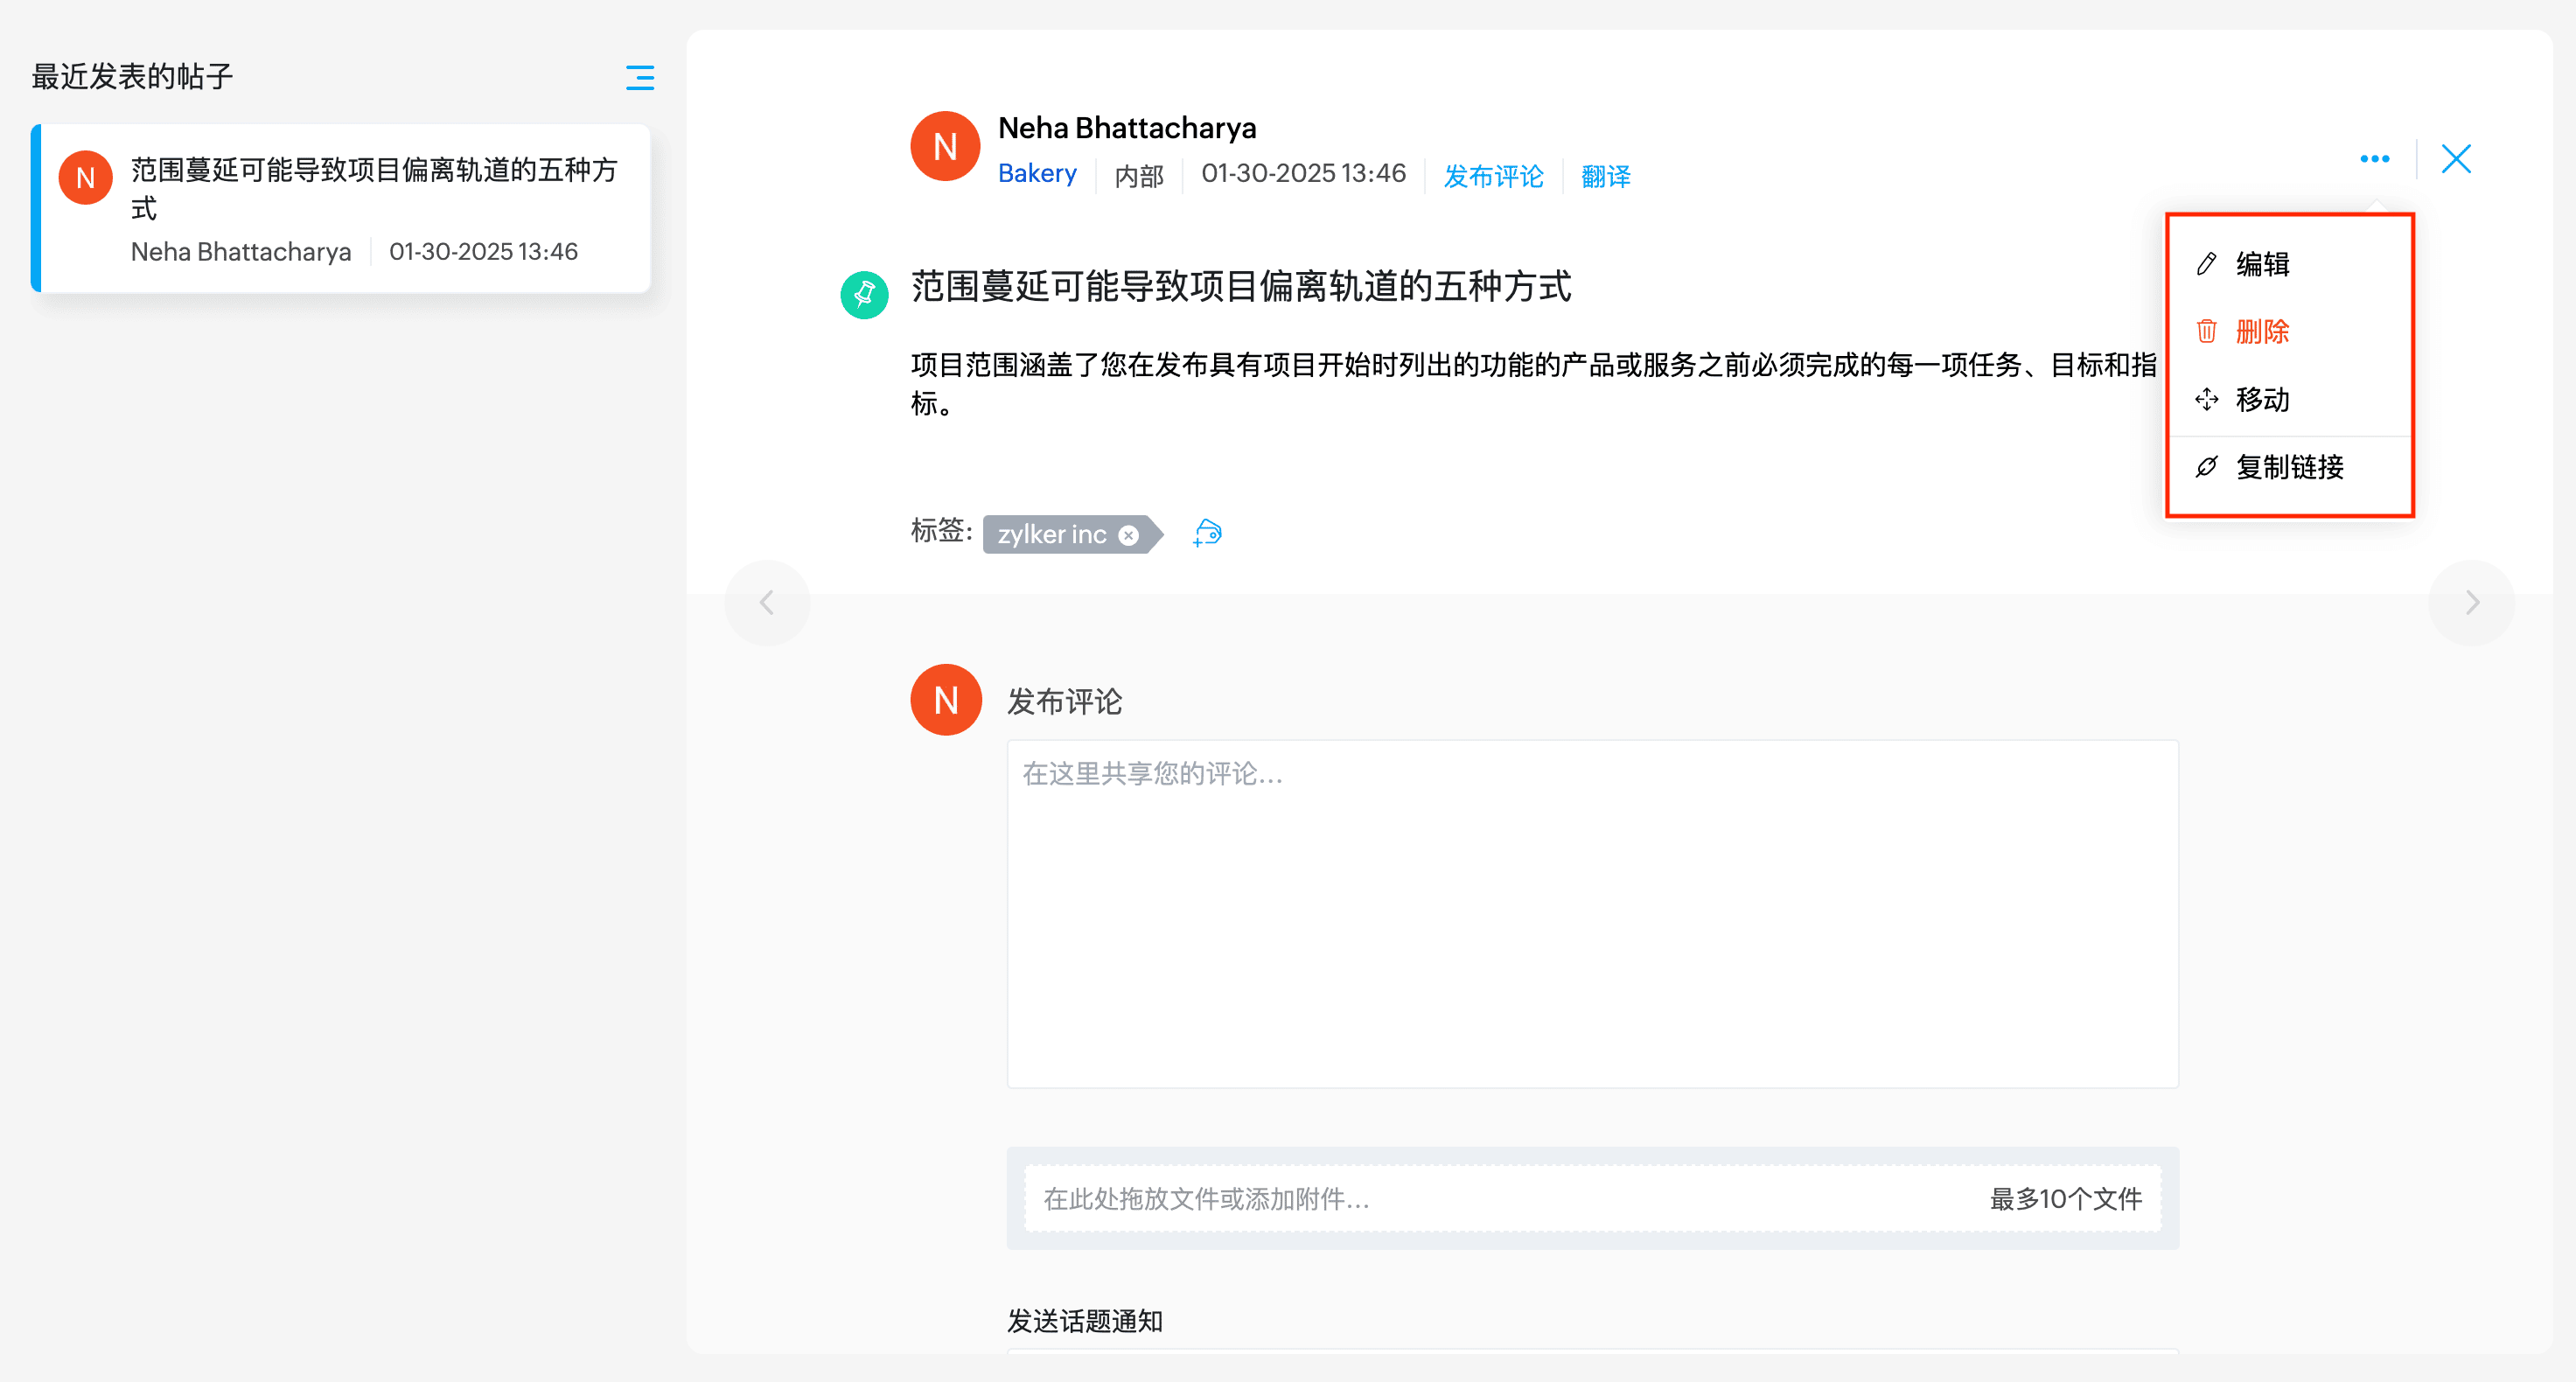
Task: Click 复制链接 to copy post link
Action: (x=2288, y=467)
